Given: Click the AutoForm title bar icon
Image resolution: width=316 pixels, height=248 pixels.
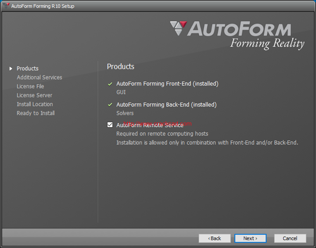Looking at the screenshot, I should point(6,6).
